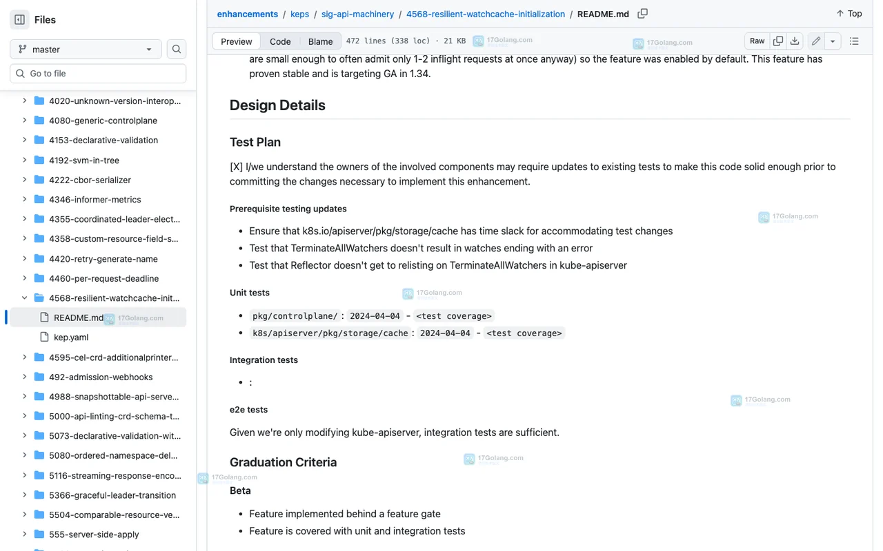Click the kep.yaml file icon

coord(45,337)
